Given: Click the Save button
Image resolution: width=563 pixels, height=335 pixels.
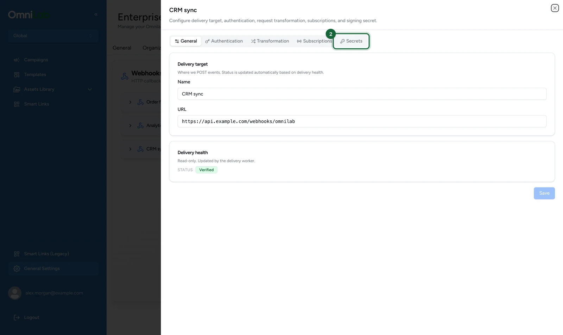Looking at the screenshot, I should click(x=544, y=193).
